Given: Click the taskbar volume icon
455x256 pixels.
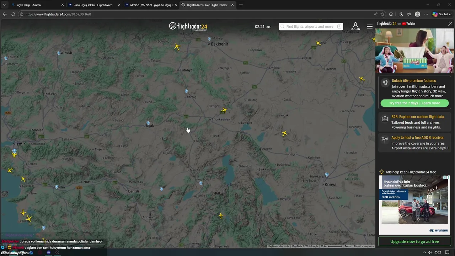Looking at the screenshot, I should click(430, 252).
